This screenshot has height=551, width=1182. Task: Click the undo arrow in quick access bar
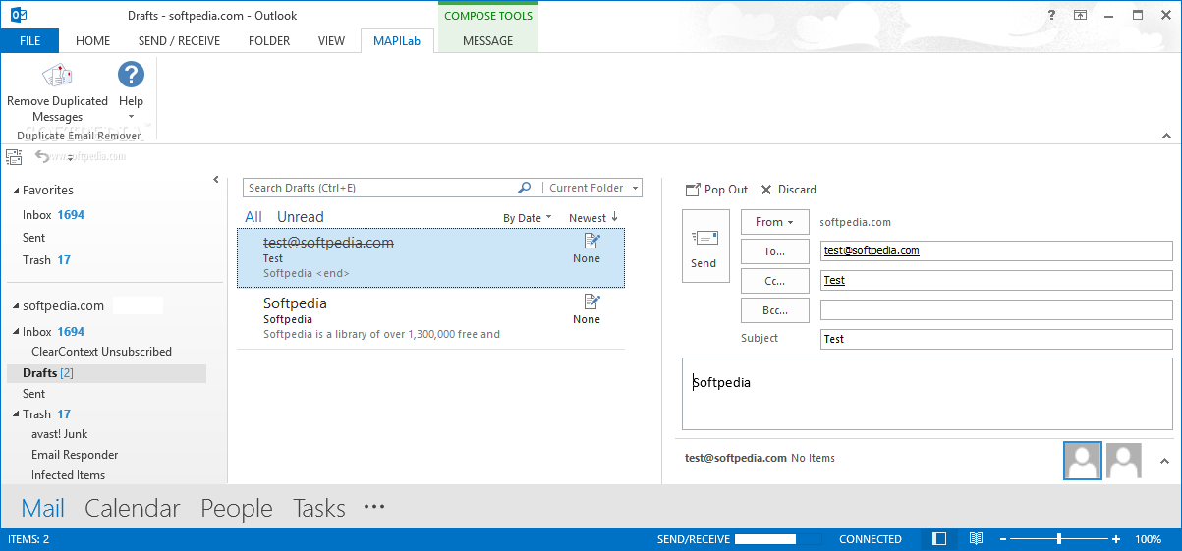click(42, 156)
